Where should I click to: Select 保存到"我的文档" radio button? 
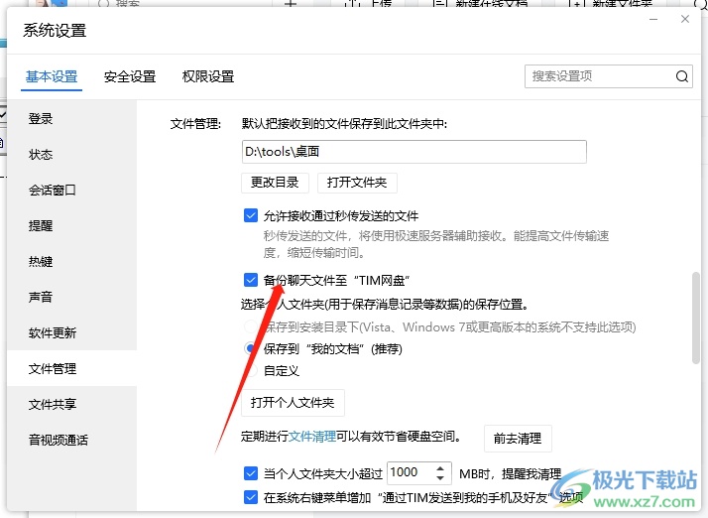251,349
